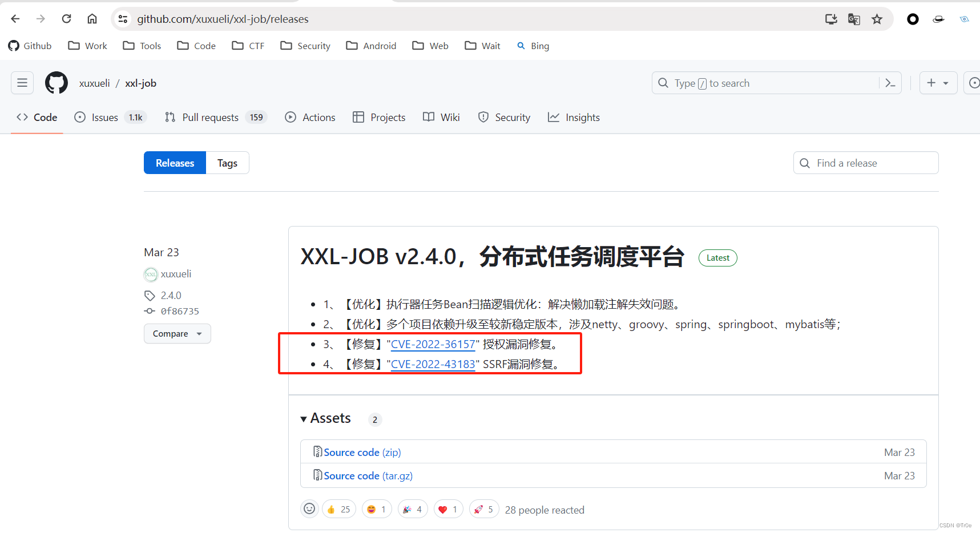The image size is (980, 533).
Task: Open the Work bookmarks folder
Action: point(87,46)
